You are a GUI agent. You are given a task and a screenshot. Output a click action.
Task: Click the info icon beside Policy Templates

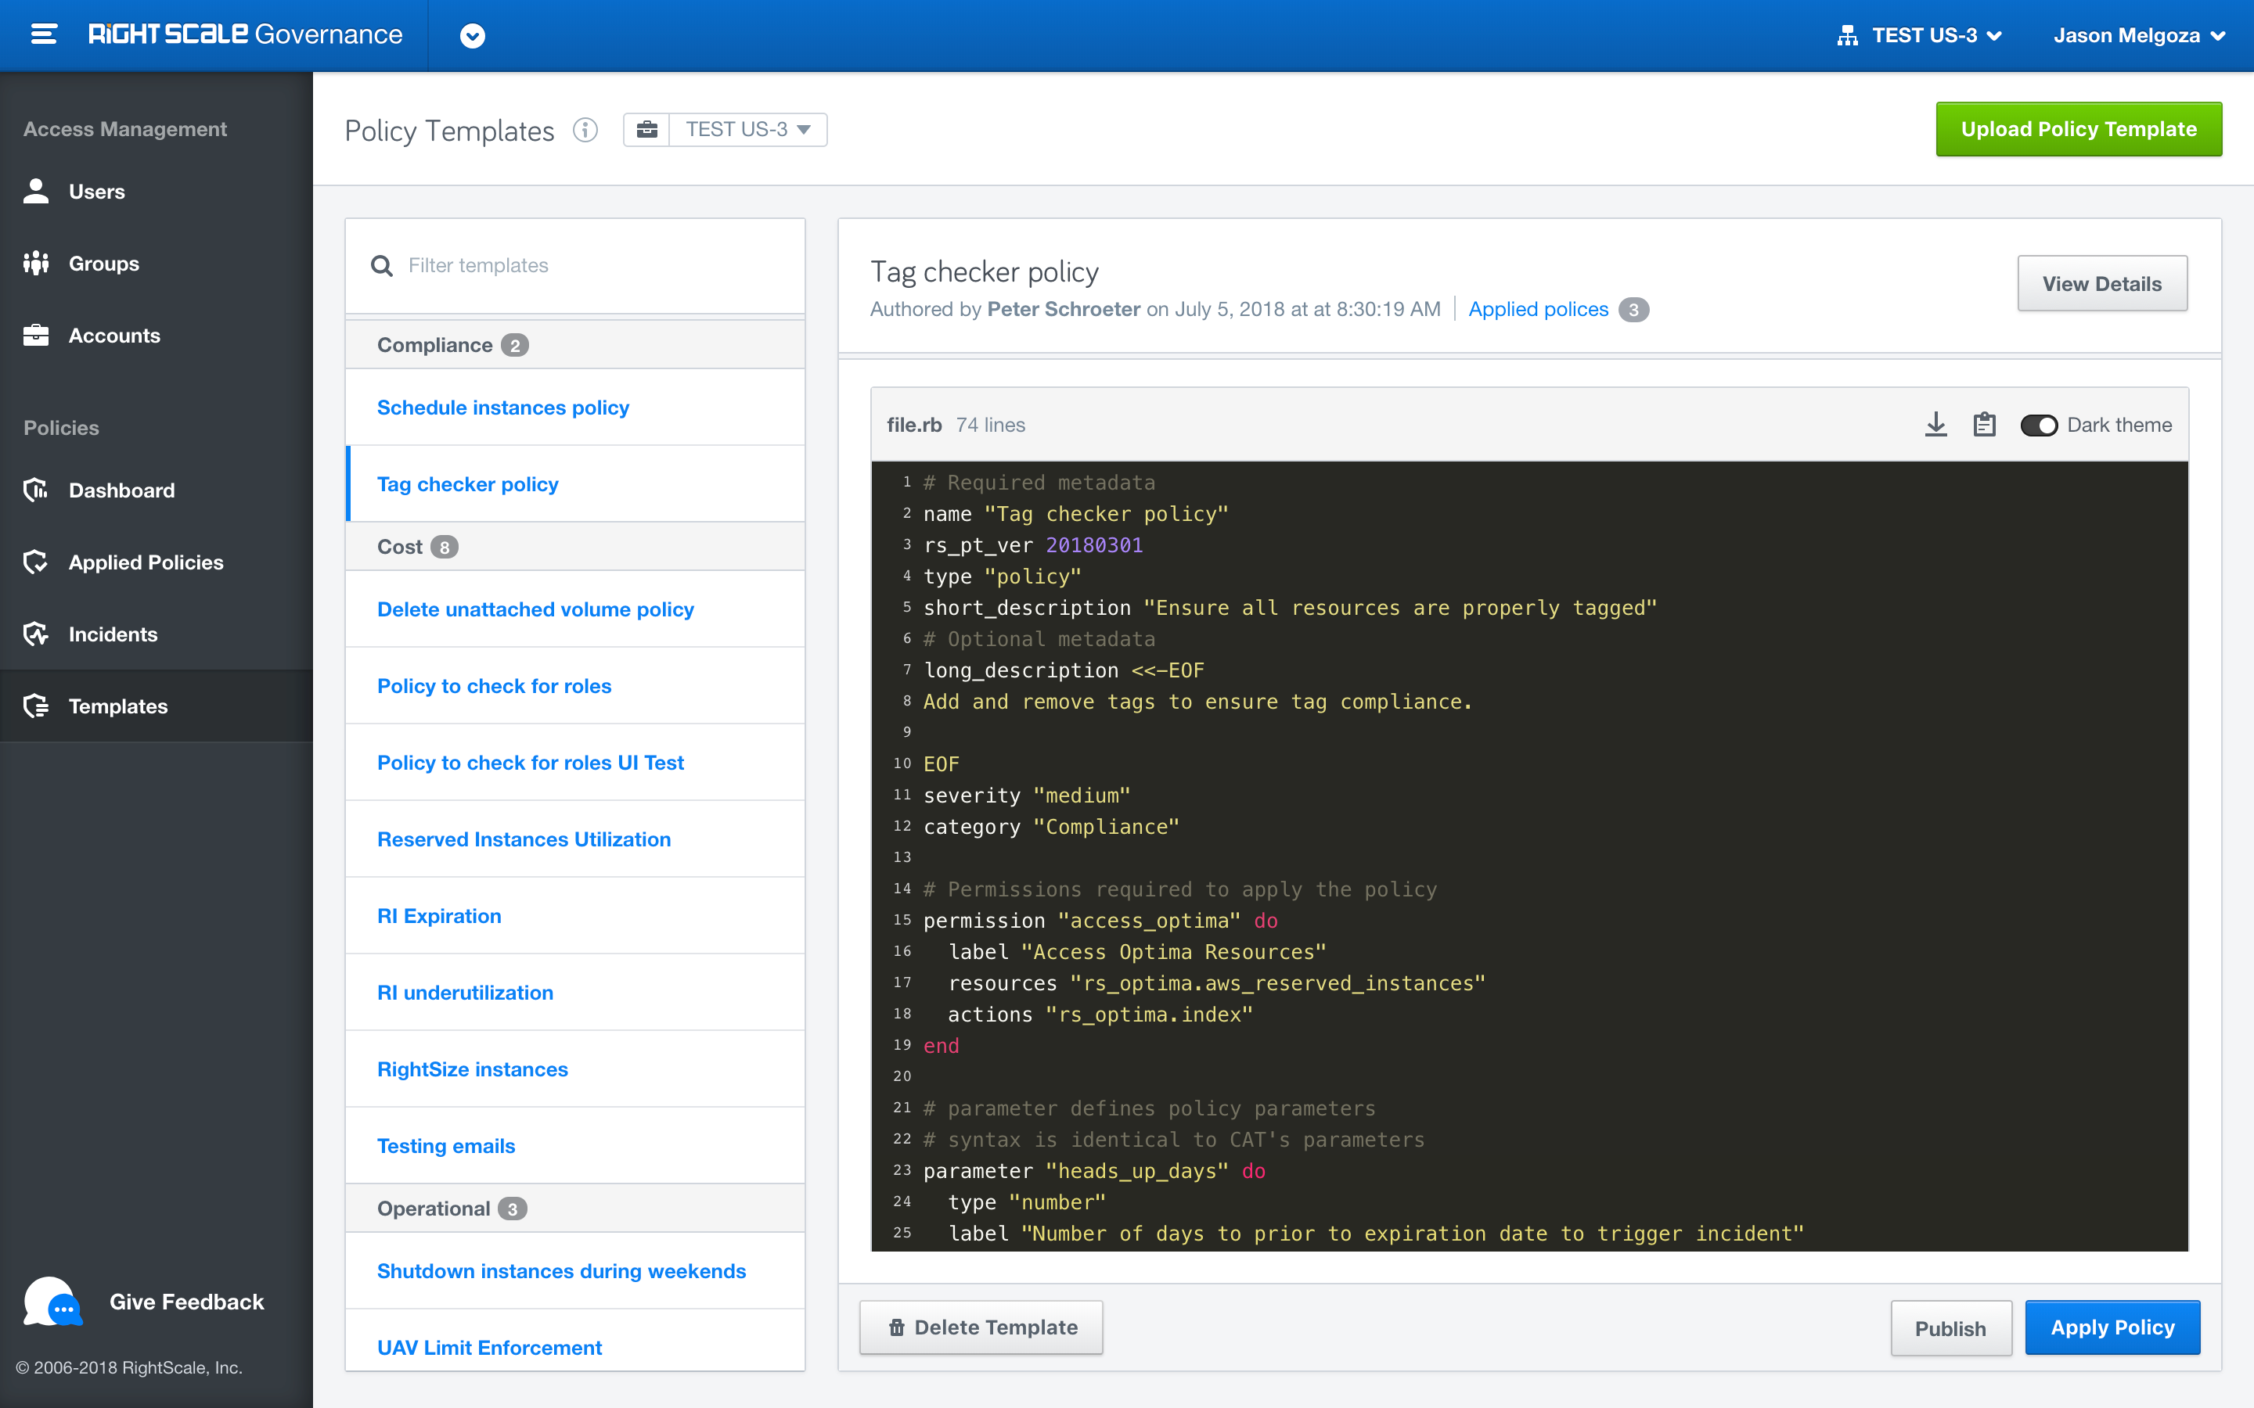pyautogui.click(x=585, y=129)
